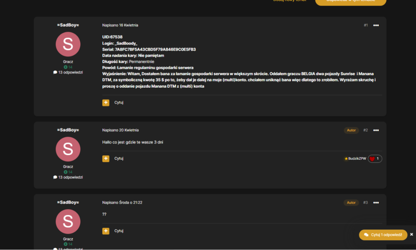Click the 'Napisano Środa o 21:22' timestamp
Viewport: 416px width, 250px height.
pos(122,203)
